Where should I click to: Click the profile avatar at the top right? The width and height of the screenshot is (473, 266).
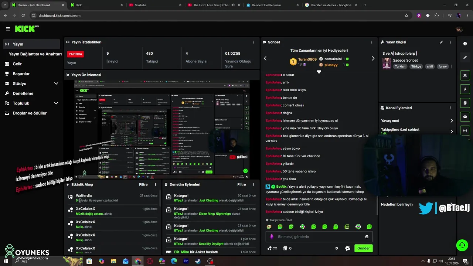[x=459, y=29]
